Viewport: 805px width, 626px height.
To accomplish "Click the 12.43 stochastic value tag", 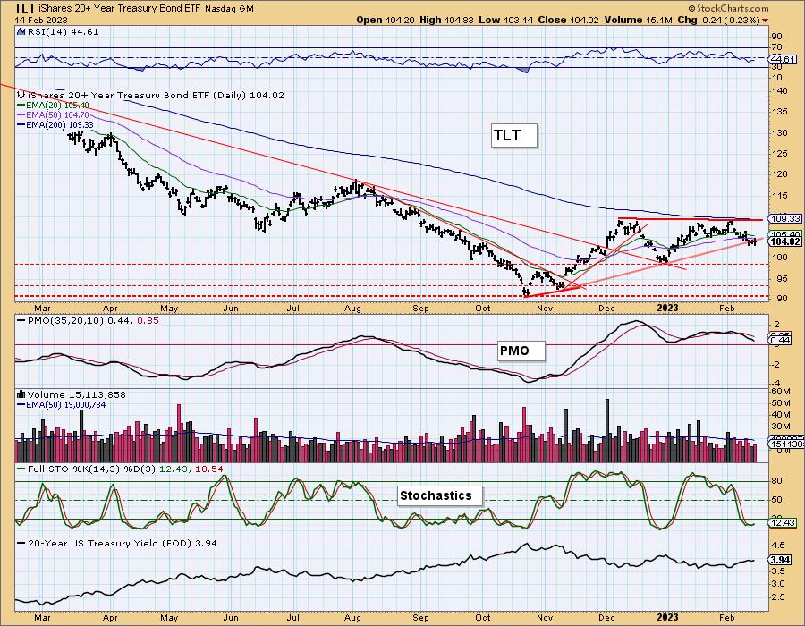I will (x=783, y=523).
